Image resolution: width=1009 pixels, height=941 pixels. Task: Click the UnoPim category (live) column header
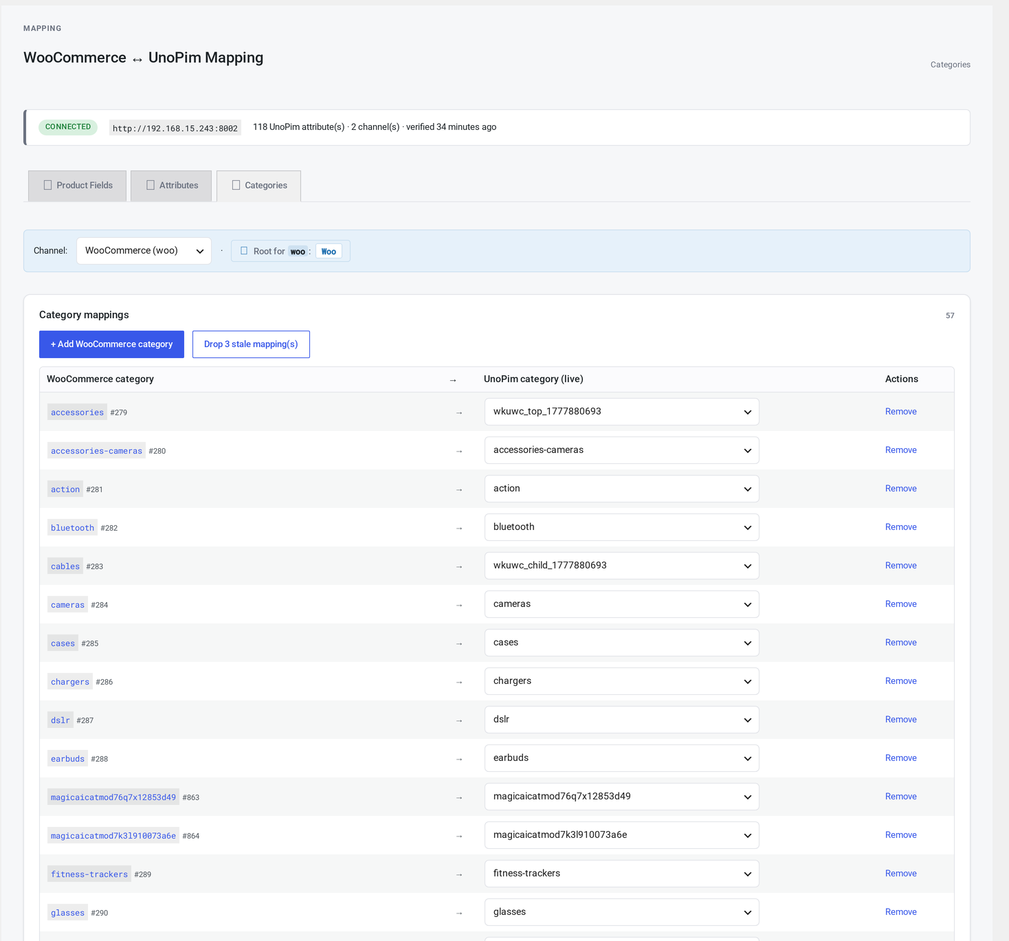[533, 379]
